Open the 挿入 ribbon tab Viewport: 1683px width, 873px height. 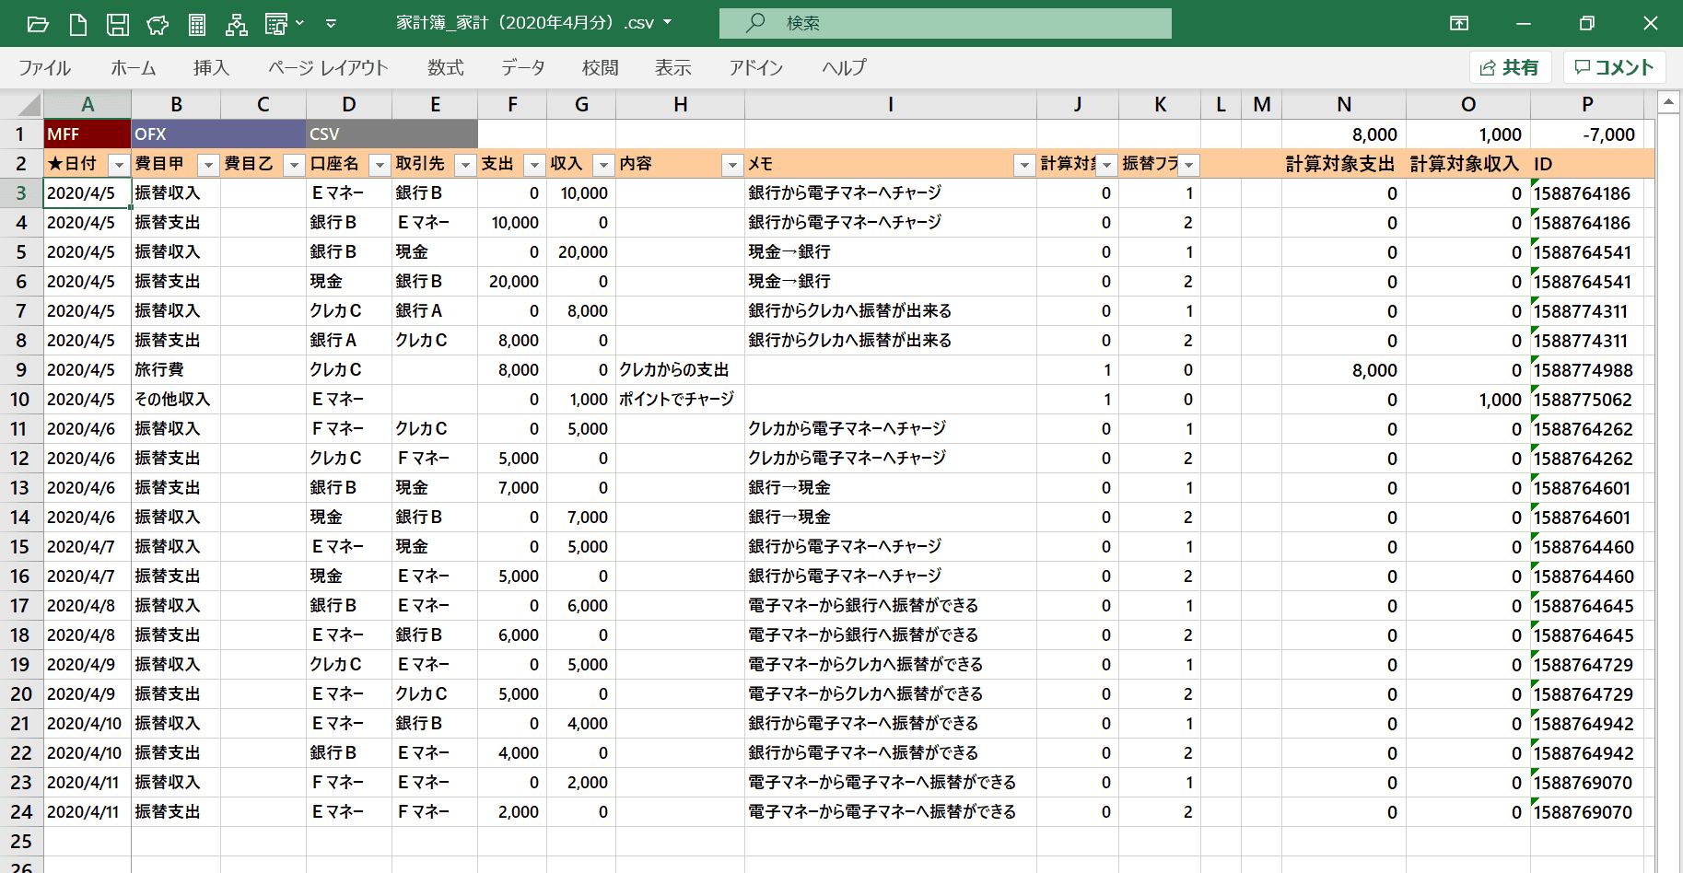tap(211, 67)
